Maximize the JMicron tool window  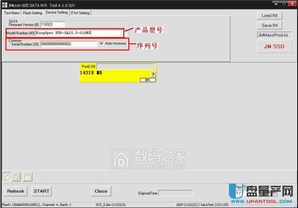(x=284, y=4)
